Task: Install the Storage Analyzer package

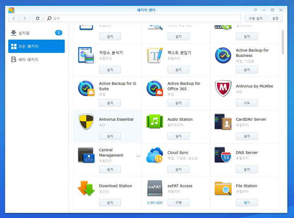Action: [110, 70]
